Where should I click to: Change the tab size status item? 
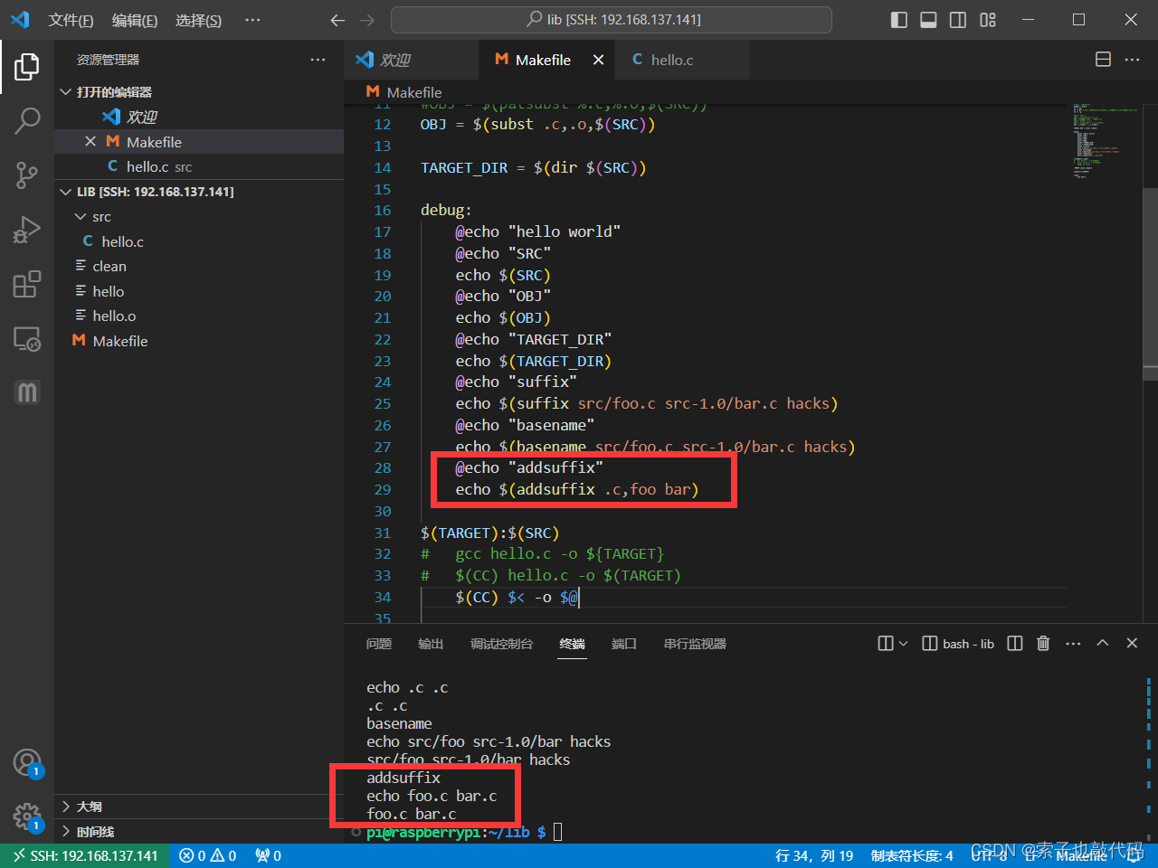click(912, 855)
